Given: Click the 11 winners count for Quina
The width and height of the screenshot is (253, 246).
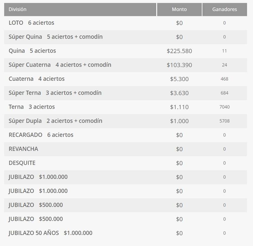Looking at the screenshot, I should pyautogui.click(x=224, y=51).
